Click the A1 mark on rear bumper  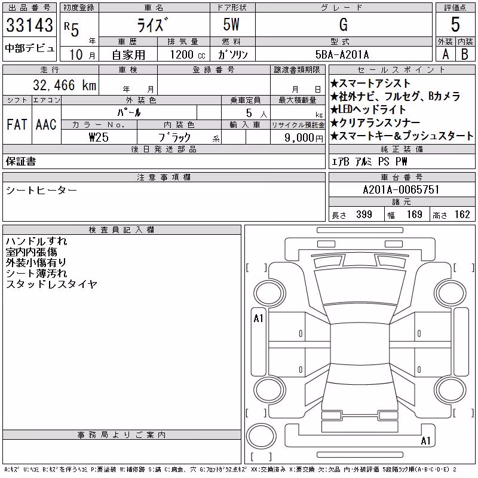coord(425,441)
